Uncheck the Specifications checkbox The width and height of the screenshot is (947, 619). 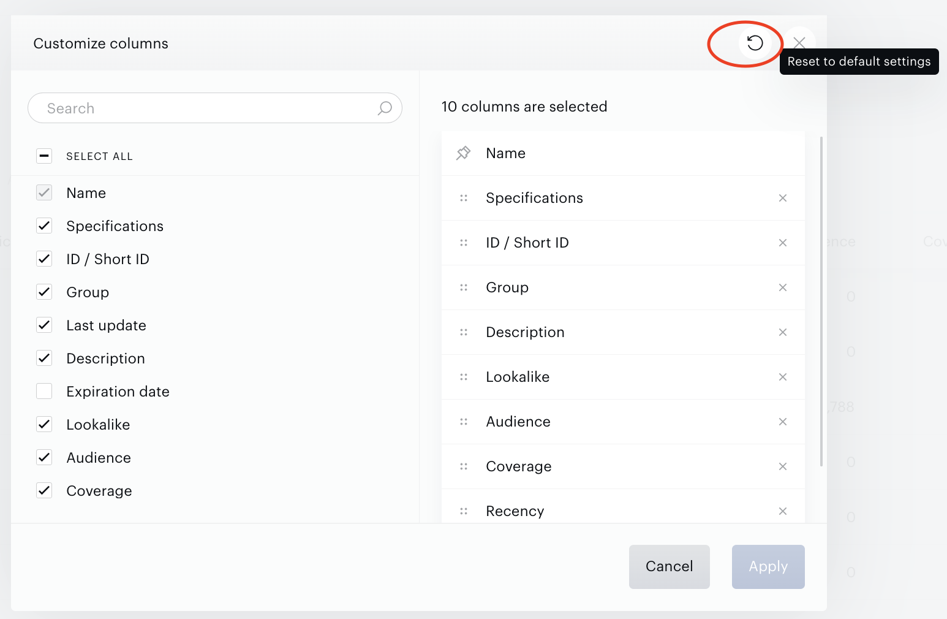(44, 226)
